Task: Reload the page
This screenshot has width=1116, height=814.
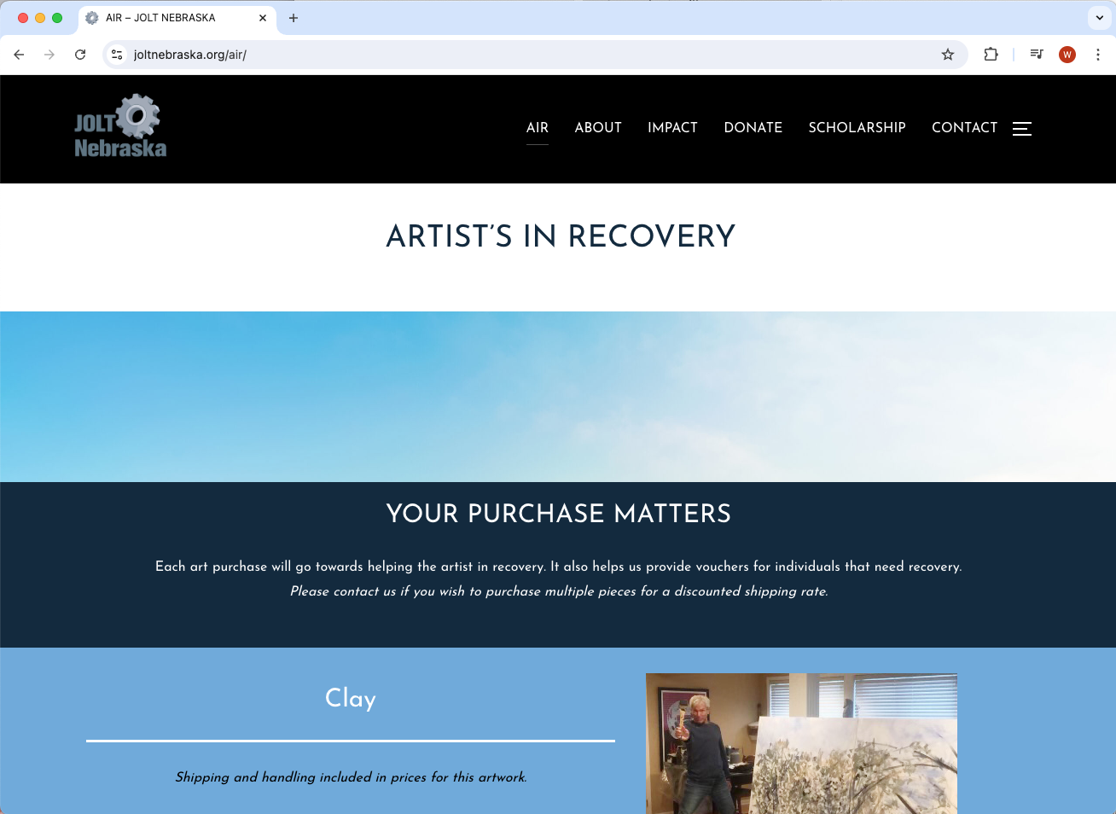Action: [80, 55]
